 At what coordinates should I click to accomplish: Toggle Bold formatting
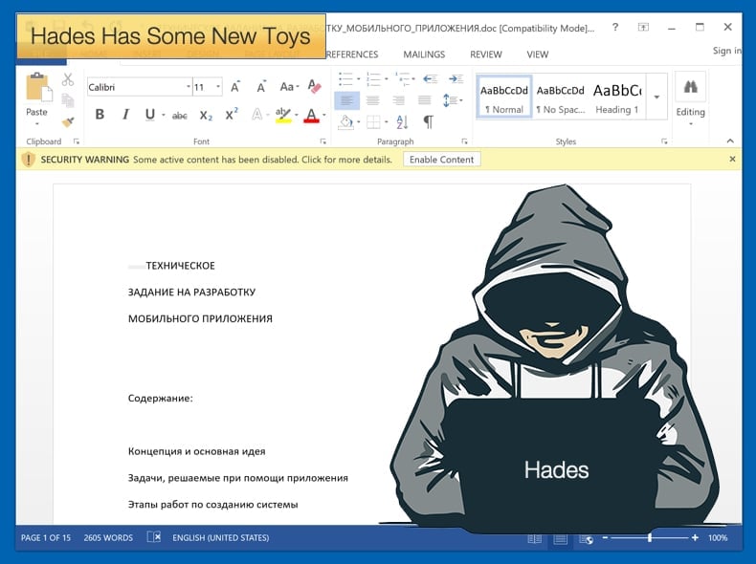pyautogui.click(x=100, y=114)
